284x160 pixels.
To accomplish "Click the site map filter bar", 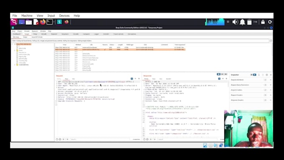I will [140, 41].
